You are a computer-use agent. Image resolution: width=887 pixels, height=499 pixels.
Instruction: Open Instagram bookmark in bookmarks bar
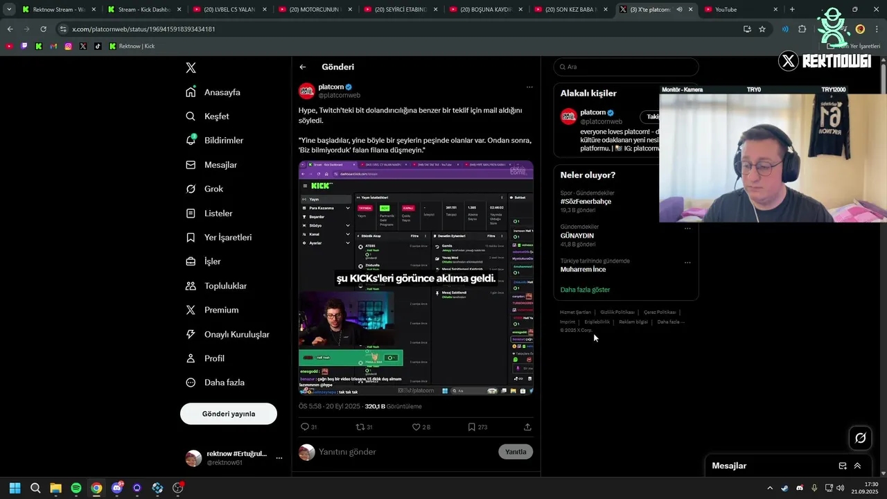point(68,46)
